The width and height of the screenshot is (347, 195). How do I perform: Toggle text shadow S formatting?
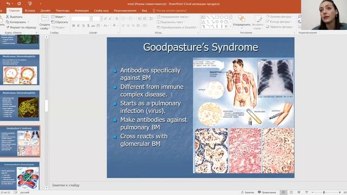point(88,26)
